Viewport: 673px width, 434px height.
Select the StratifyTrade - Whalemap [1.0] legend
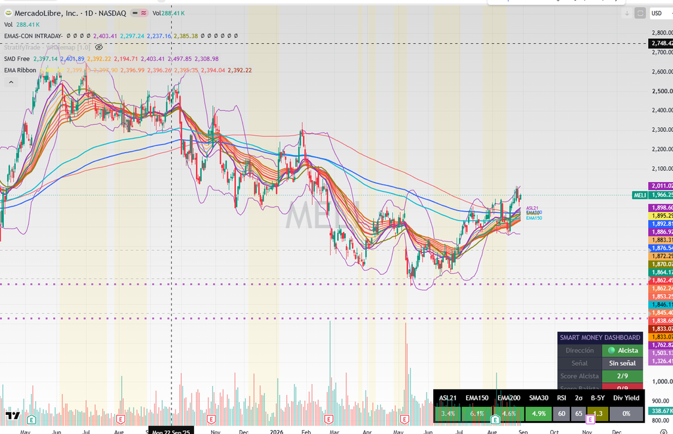pos(47,47)
